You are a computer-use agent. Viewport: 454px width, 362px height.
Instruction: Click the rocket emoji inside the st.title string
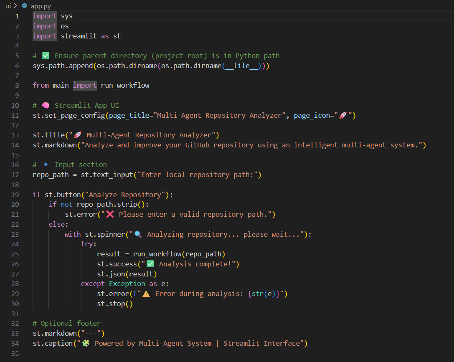(77, 135)
